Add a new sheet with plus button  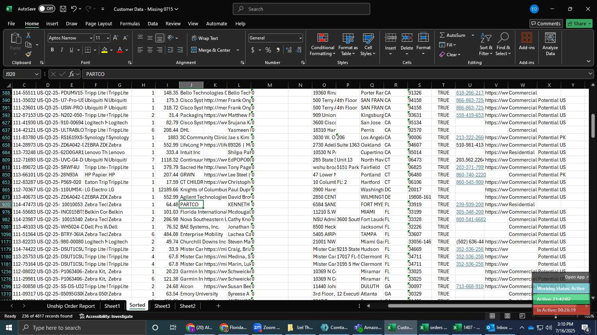[218, 306]
